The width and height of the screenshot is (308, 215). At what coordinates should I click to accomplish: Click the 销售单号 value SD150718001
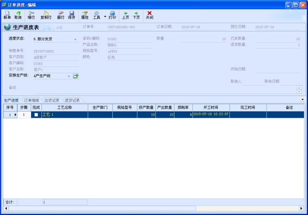coord(56,51)
